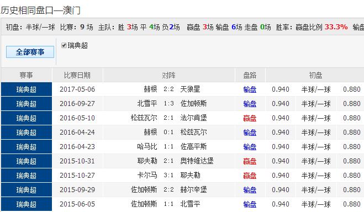Select the date 2015-10-27
364x212 pixels.
click(x=77, y=176)
